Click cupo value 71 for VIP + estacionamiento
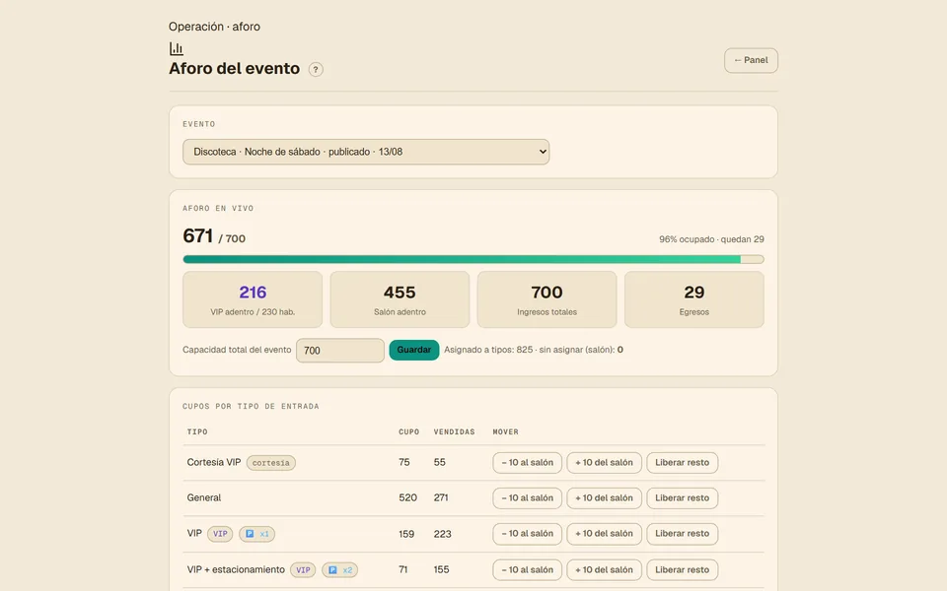The width and height of the screenshot is (947, 591). click(x=402, y=570)
